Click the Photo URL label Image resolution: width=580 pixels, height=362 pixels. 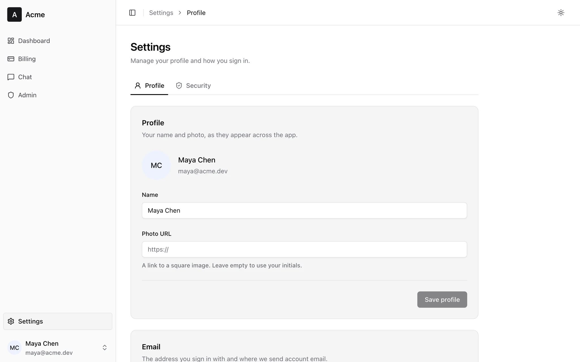point(157,234)
